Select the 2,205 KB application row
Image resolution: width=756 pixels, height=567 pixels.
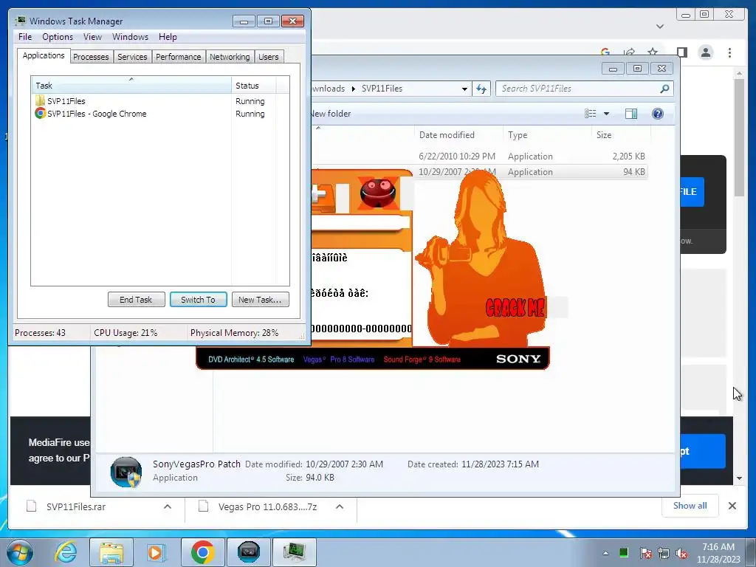click(480, 157)
